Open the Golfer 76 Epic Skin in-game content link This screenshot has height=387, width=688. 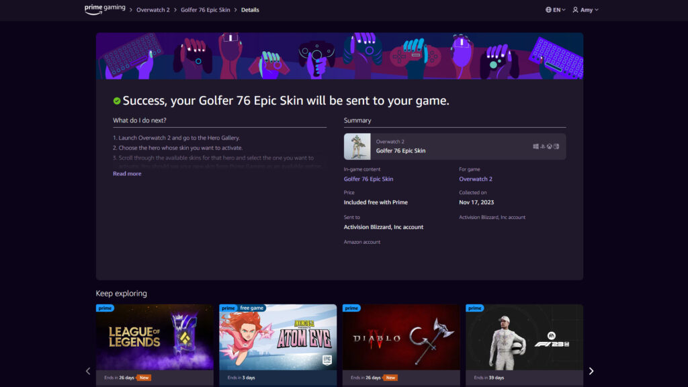[368, 179]
